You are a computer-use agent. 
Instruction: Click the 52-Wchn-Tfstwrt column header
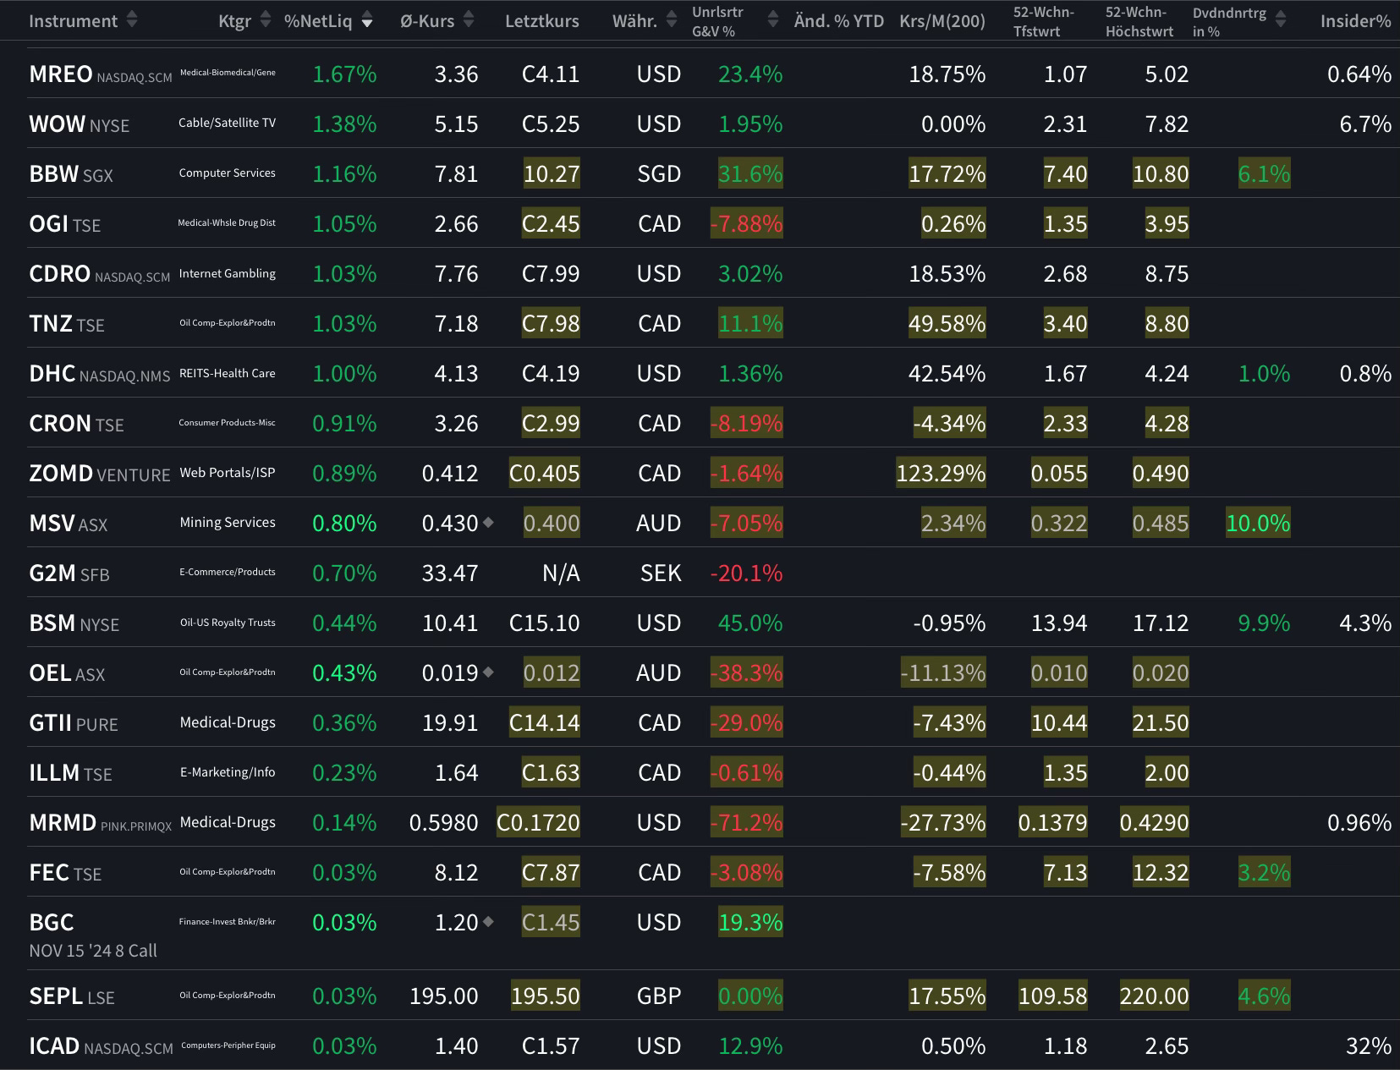click(x=1044, y=21)
